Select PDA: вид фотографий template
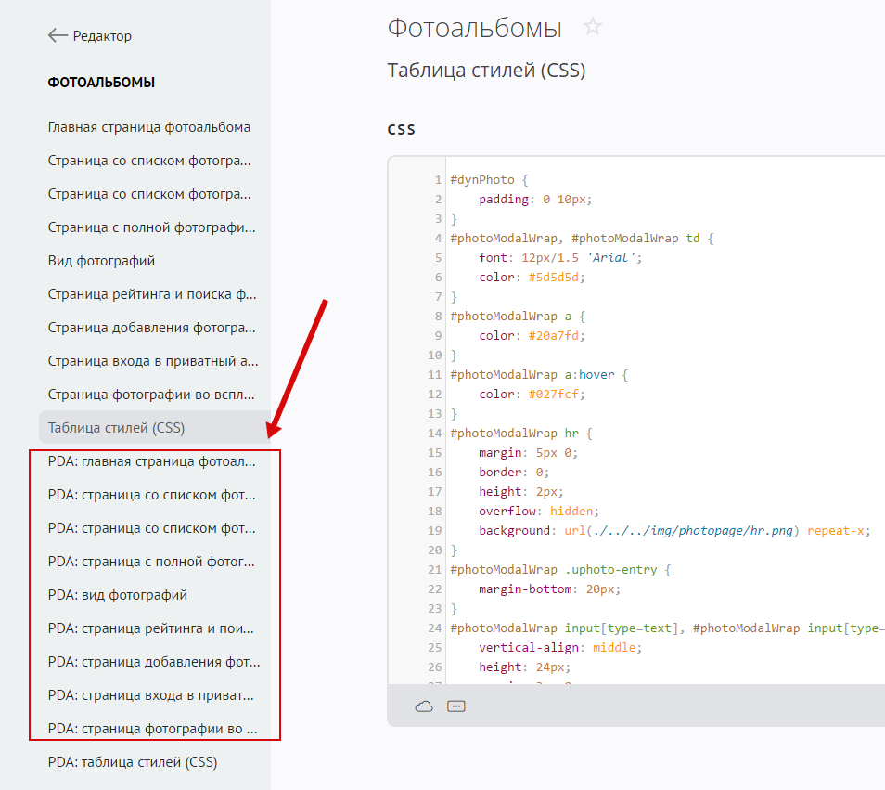The width and height of the screenshot is (885, 790). pyautogui.click(x=117, y=595)
